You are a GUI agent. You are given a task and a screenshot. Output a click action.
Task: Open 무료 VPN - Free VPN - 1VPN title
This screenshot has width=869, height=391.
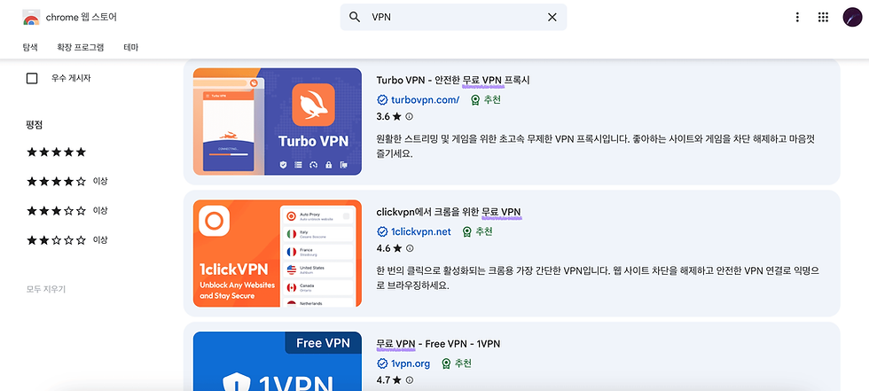click(438, 344)
